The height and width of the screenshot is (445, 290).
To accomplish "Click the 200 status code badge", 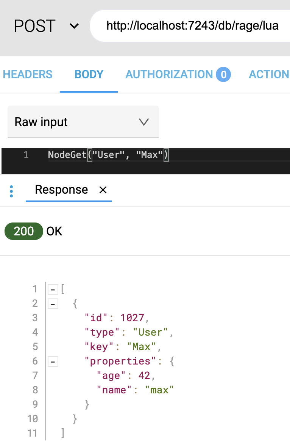I will point(23,231).
